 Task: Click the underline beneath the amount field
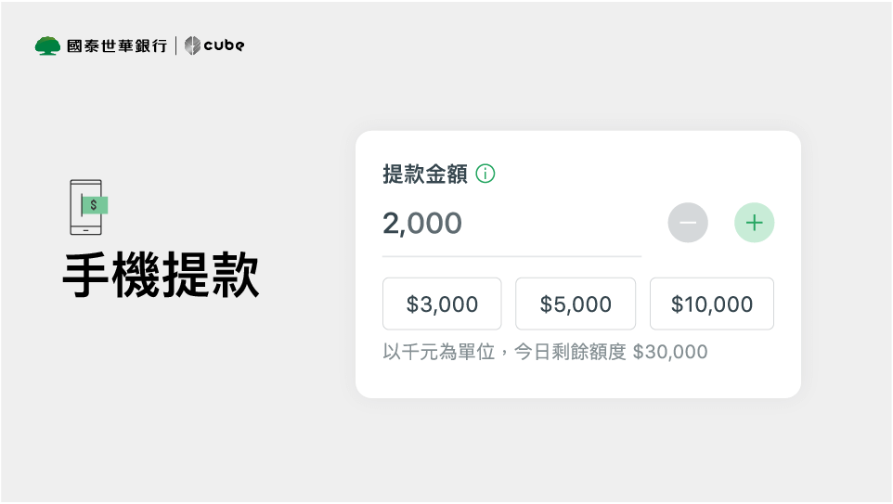coord(511,256)
